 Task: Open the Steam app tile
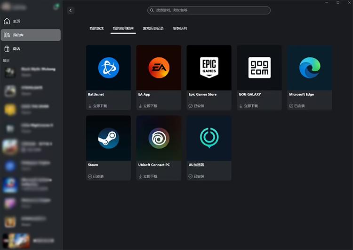[108, 139]
